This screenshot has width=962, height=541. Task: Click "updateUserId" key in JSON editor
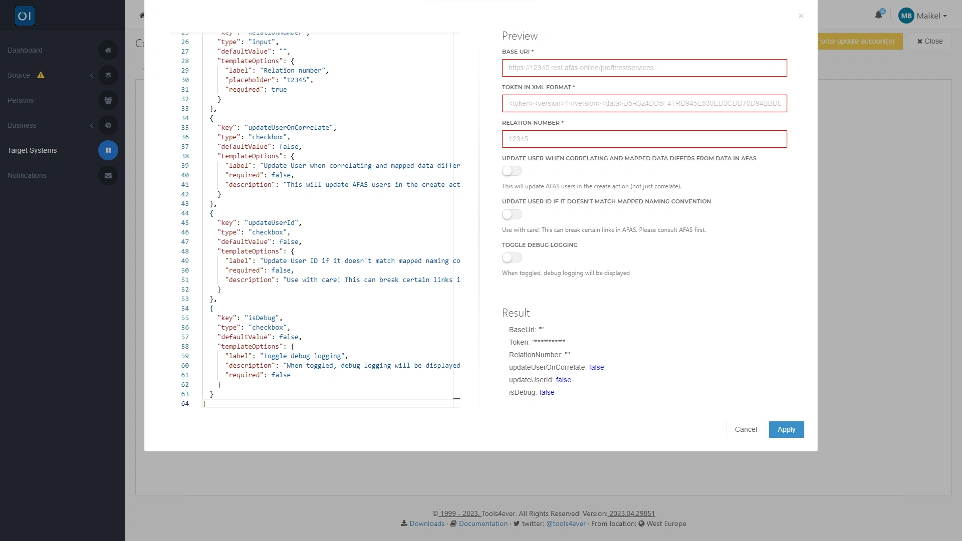(x=271, y=223)
